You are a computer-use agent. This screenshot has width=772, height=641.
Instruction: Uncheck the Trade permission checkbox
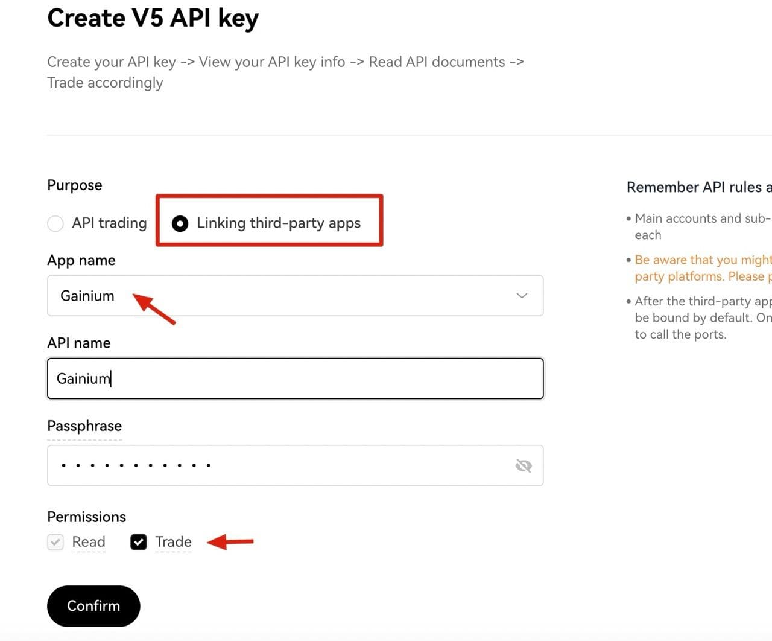(139, 542)
